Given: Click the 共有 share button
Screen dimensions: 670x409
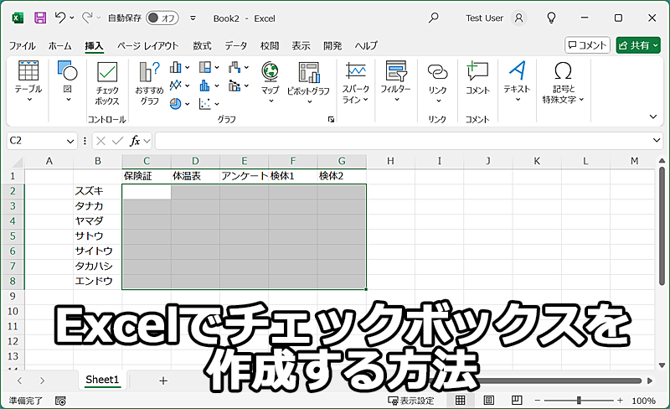Looking at the screenshot, I should (x=638, y=45).
